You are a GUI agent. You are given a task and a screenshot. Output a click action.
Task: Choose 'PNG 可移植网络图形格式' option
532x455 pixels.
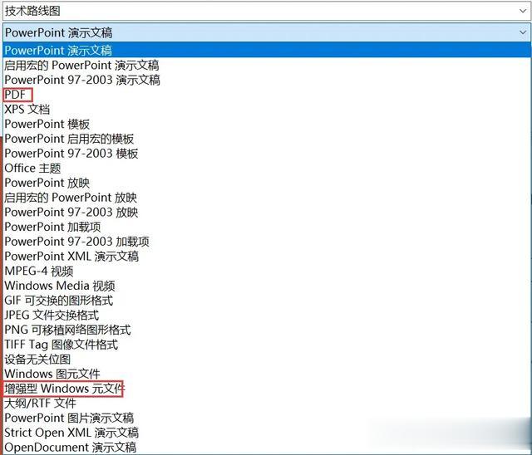click(267, 330)
